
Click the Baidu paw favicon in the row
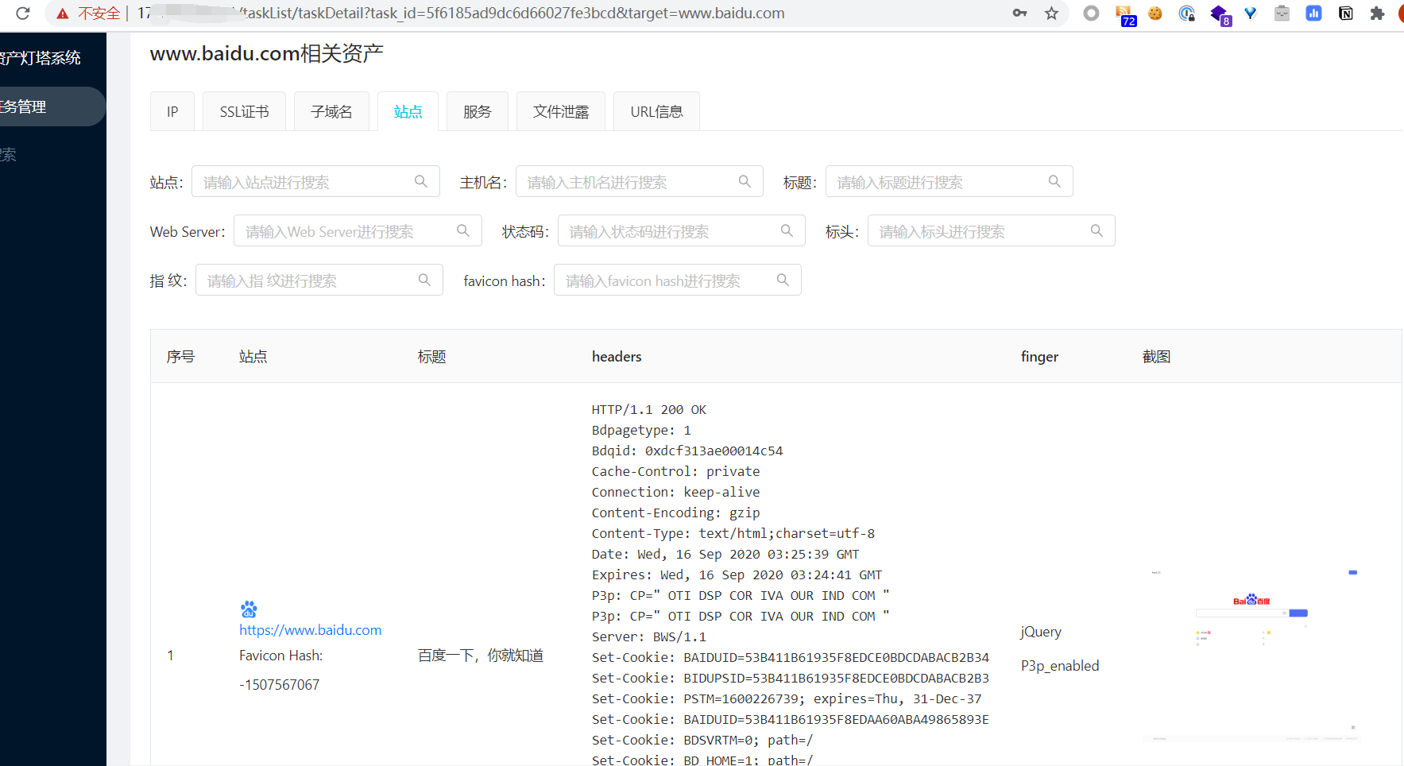coord(249,609)
